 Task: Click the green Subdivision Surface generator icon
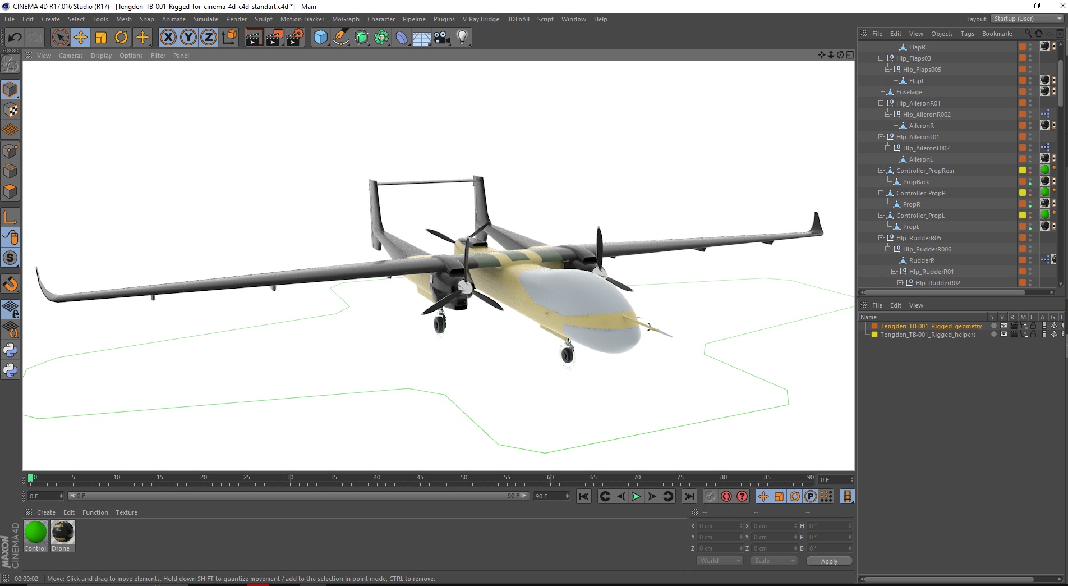pyautogui.click(x=361, y=38)
